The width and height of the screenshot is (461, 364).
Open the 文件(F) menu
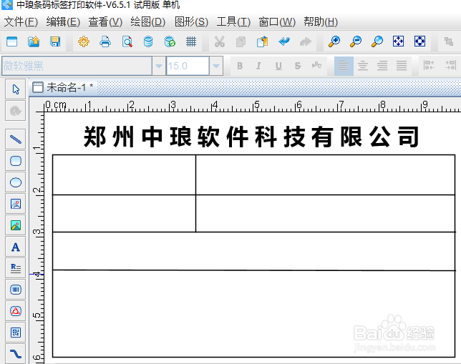(x=21, y=22)
